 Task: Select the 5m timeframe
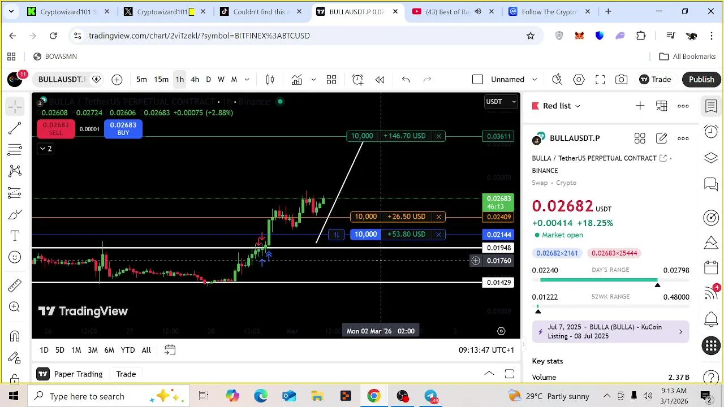click(141, 80)
